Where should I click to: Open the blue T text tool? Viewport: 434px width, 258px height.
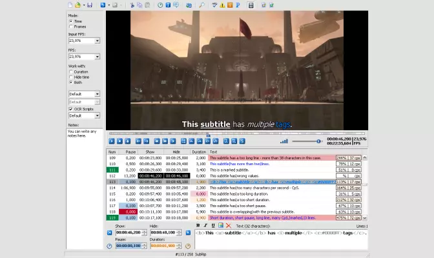(x=168, y=5)
